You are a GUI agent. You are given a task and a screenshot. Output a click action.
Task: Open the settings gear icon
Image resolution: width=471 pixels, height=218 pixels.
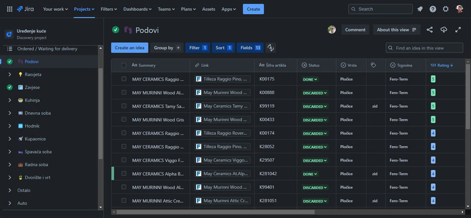click(446, 9)
